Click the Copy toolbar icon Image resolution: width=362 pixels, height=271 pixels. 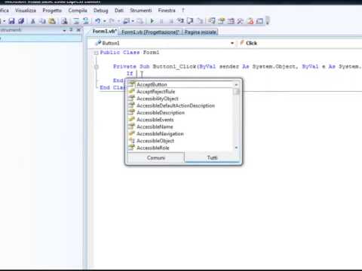42,21
